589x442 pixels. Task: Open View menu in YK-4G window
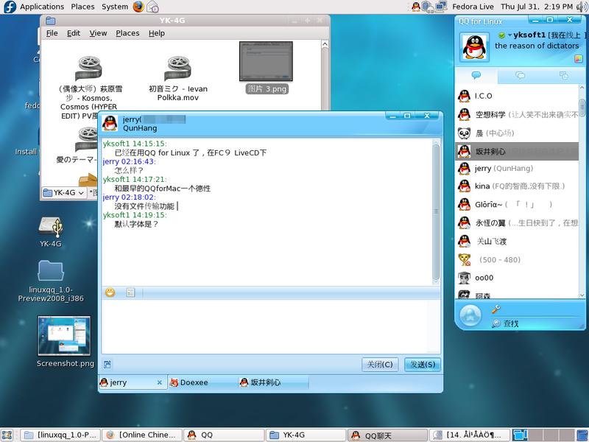(x=98, y=33)
